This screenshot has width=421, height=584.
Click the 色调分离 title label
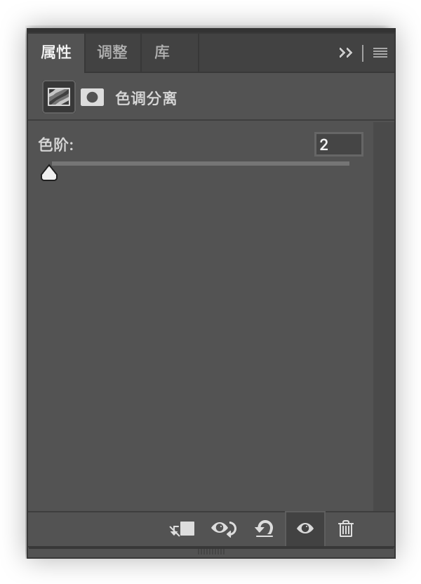[x=146, y=98]
